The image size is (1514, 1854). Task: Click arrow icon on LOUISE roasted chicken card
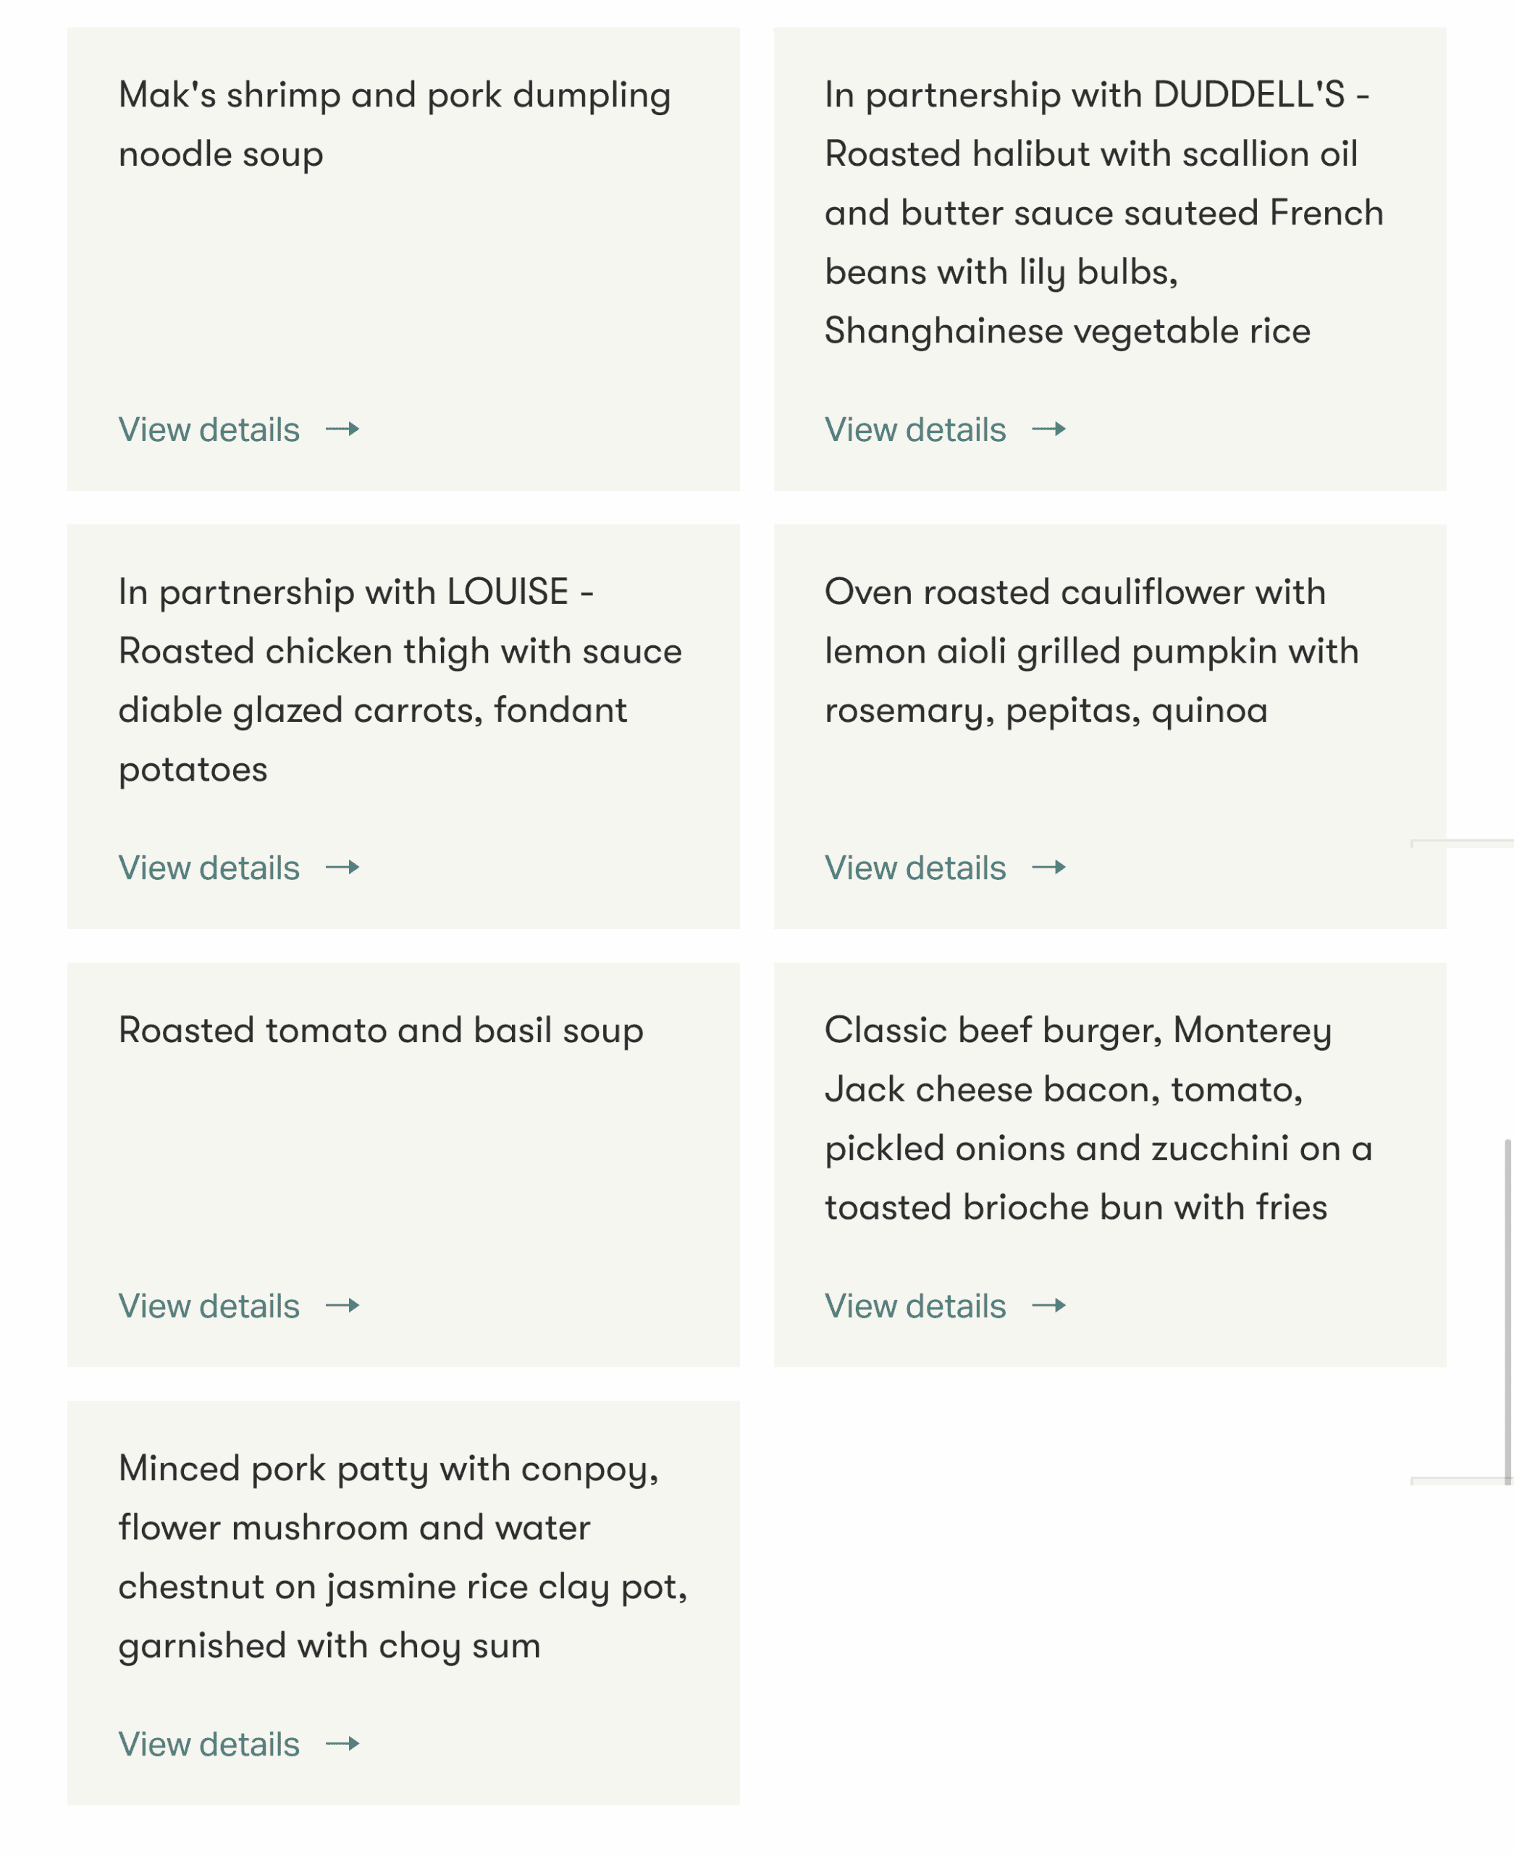[x=342, y=867]
